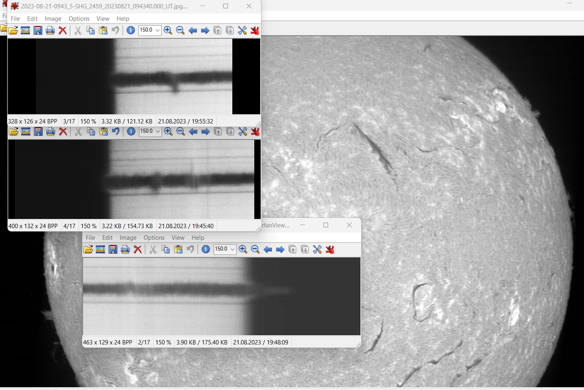Go to previous image in the 2/17 window

click(x=268, y=250)
